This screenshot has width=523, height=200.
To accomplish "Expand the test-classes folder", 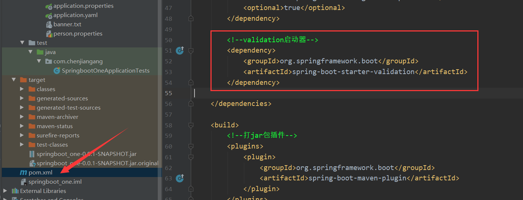I will tap(22, 145).
